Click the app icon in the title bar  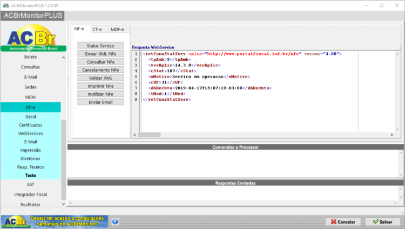pyautogui.click(x=6, y=5)
